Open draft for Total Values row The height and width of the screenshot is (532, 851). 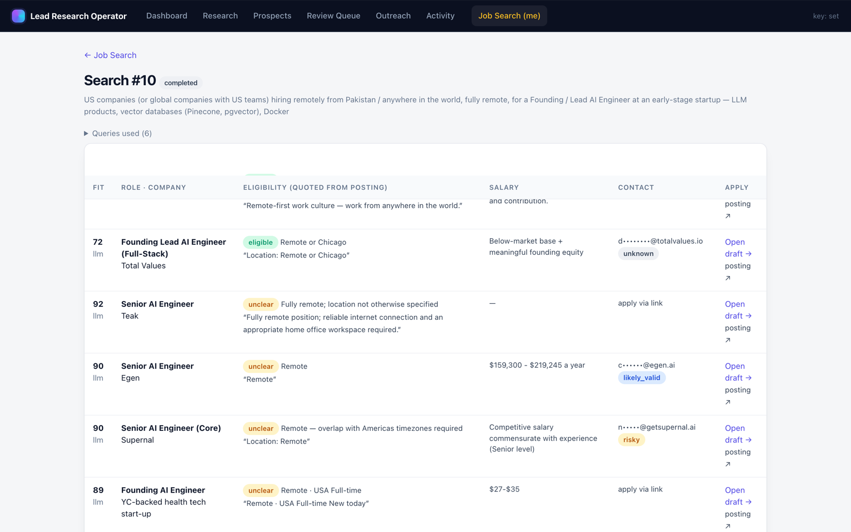click(738, 248)
